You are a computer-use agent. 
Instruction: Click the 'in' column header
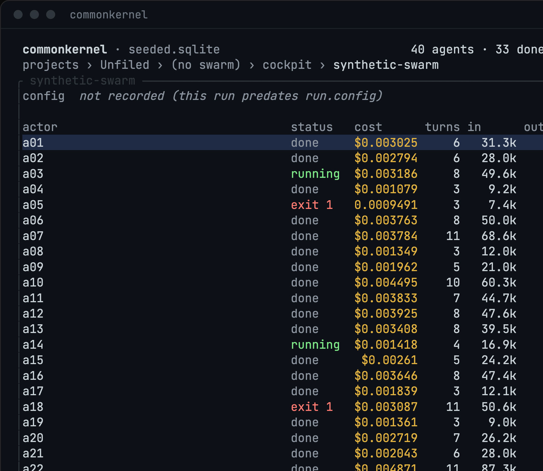coord(474,127)
